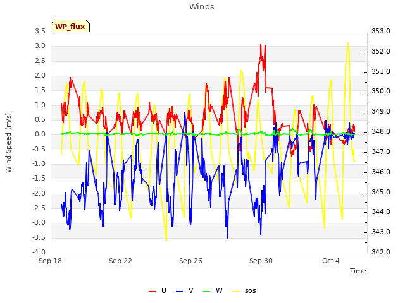Click the 353.0 right axis value
The height and width of the screenshot is (303, 405).
pyautogui.click(x=381, y=31)
